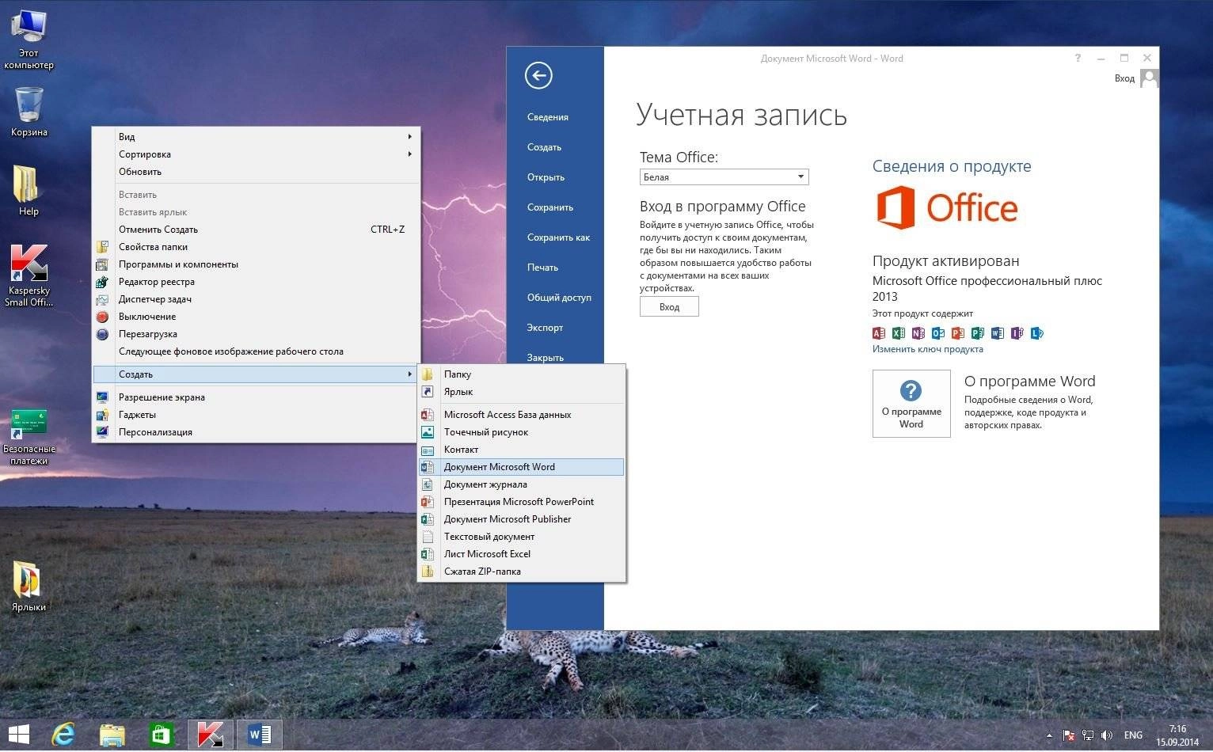This screenshot has width=1213, height=752.
Task: Click the Publisher icon in product list
Action: pos(977,333)
